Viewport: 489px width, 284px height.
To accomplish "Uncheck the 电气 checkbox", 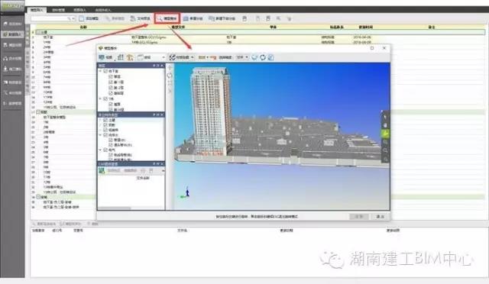I will 105,150.
